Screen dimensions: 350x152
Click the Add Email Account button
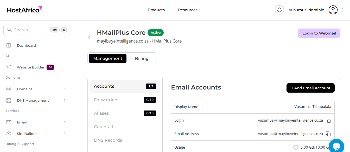310,88
